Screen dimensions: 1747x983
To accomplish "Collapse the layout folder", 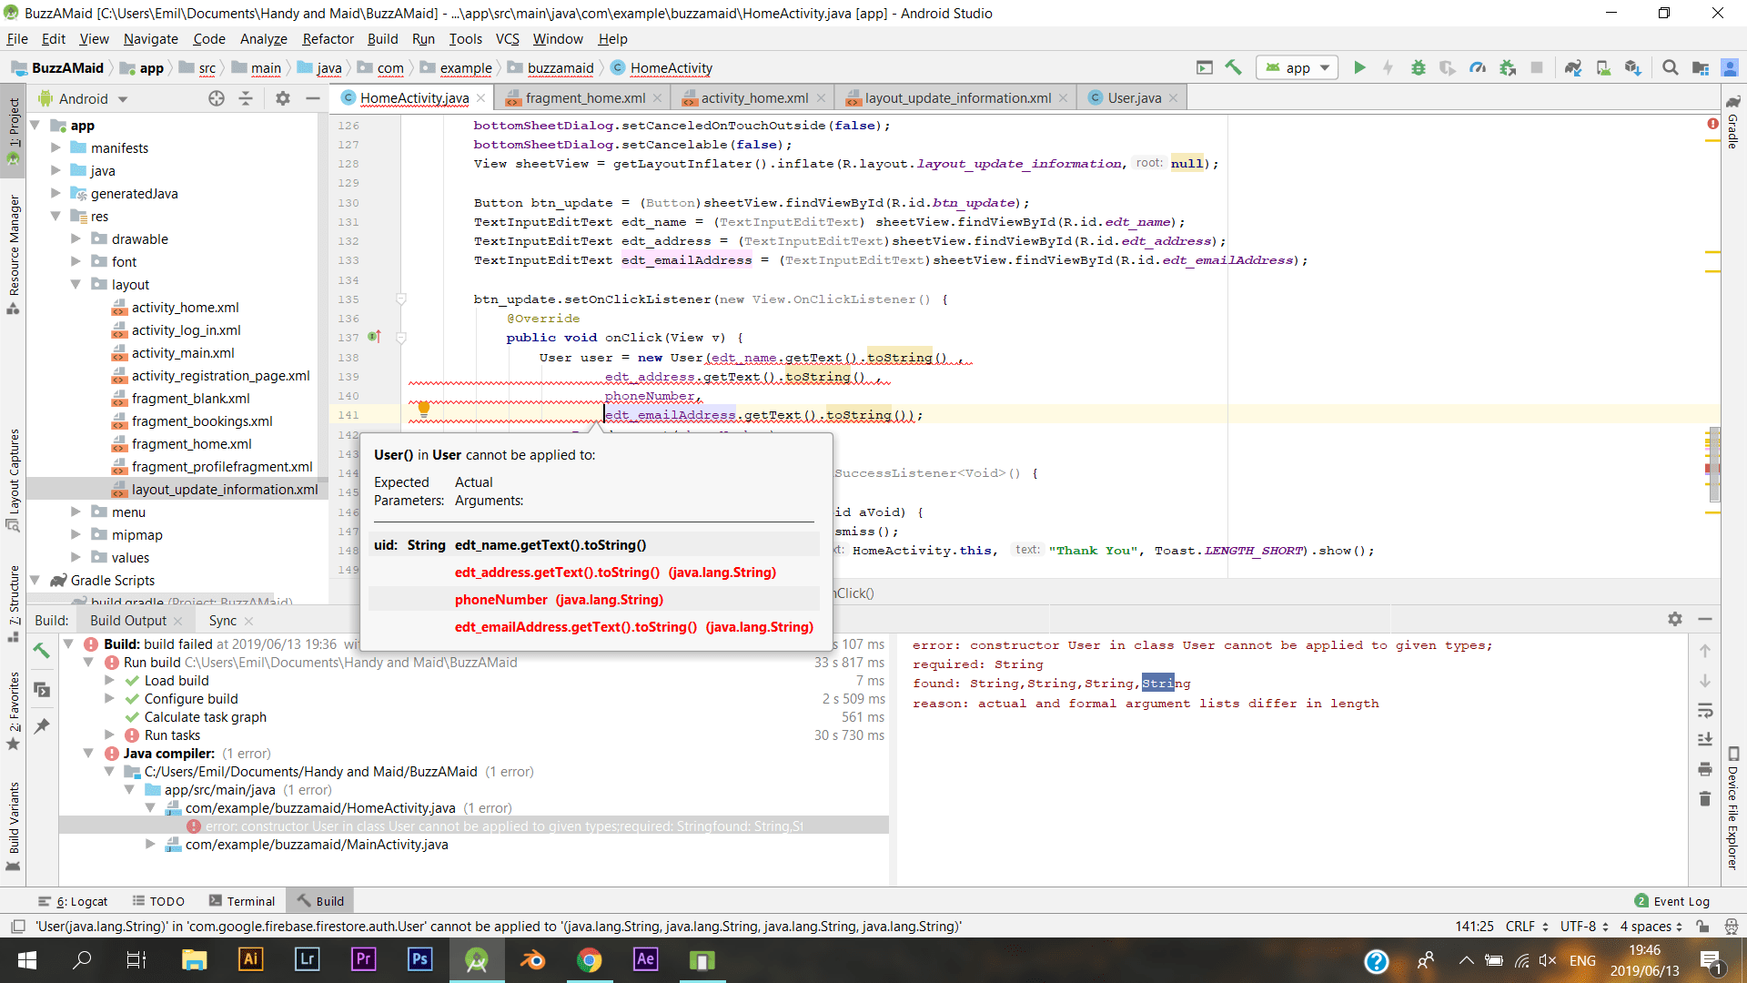I will tap(76, 284).
